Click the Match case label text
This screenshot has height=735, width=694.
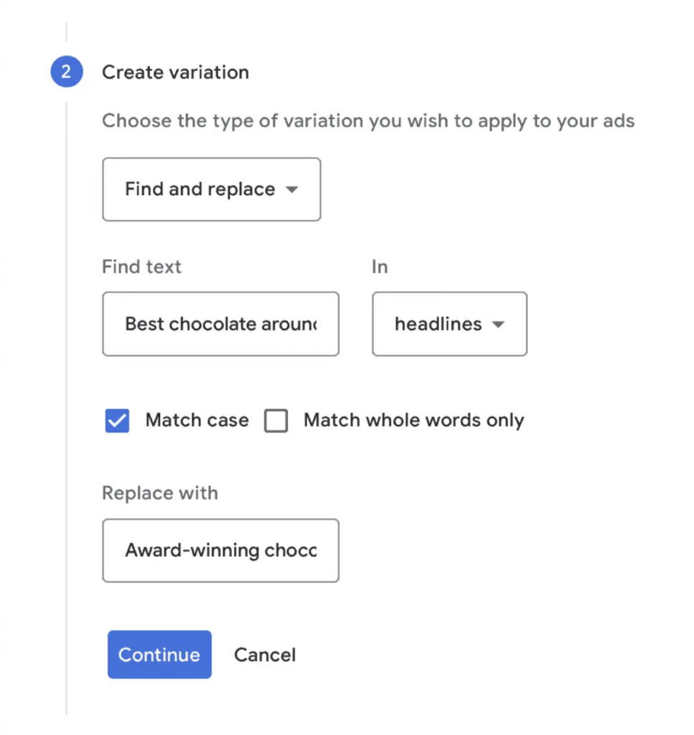tap(197, 420)
